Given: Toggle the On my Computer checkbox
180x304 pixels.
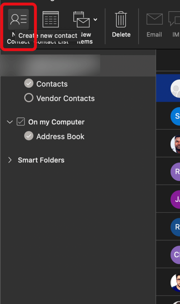Looking at the screenshot, I should click(x=21, y=122).
